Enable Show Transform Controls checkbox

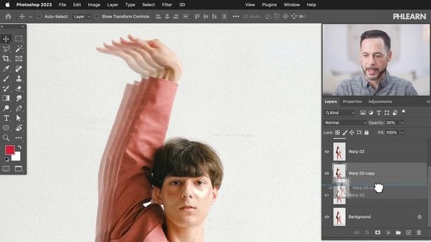pos(96,16)
